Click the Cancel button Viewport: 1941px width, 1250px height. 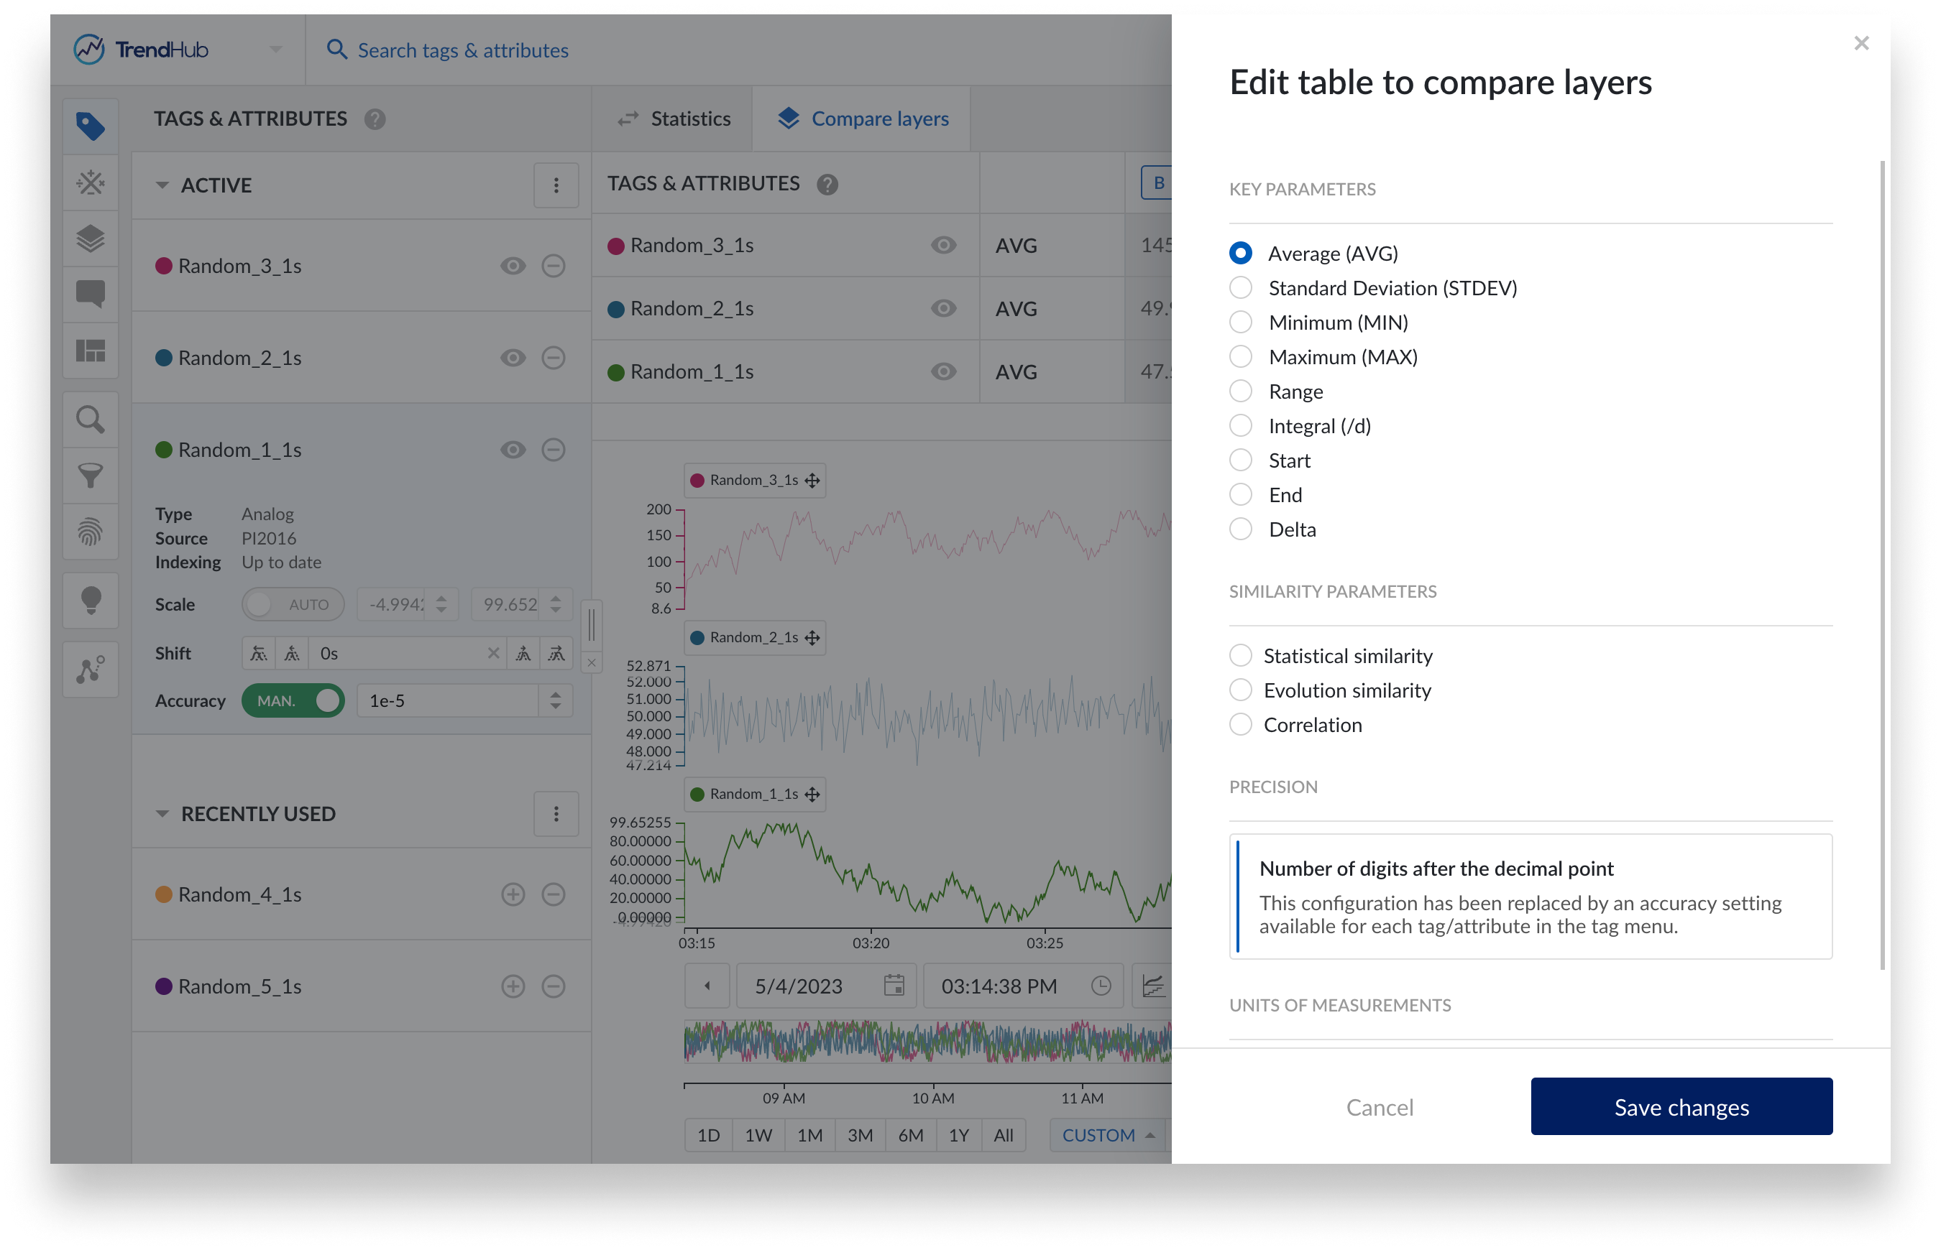(x=1379, y=1107)
